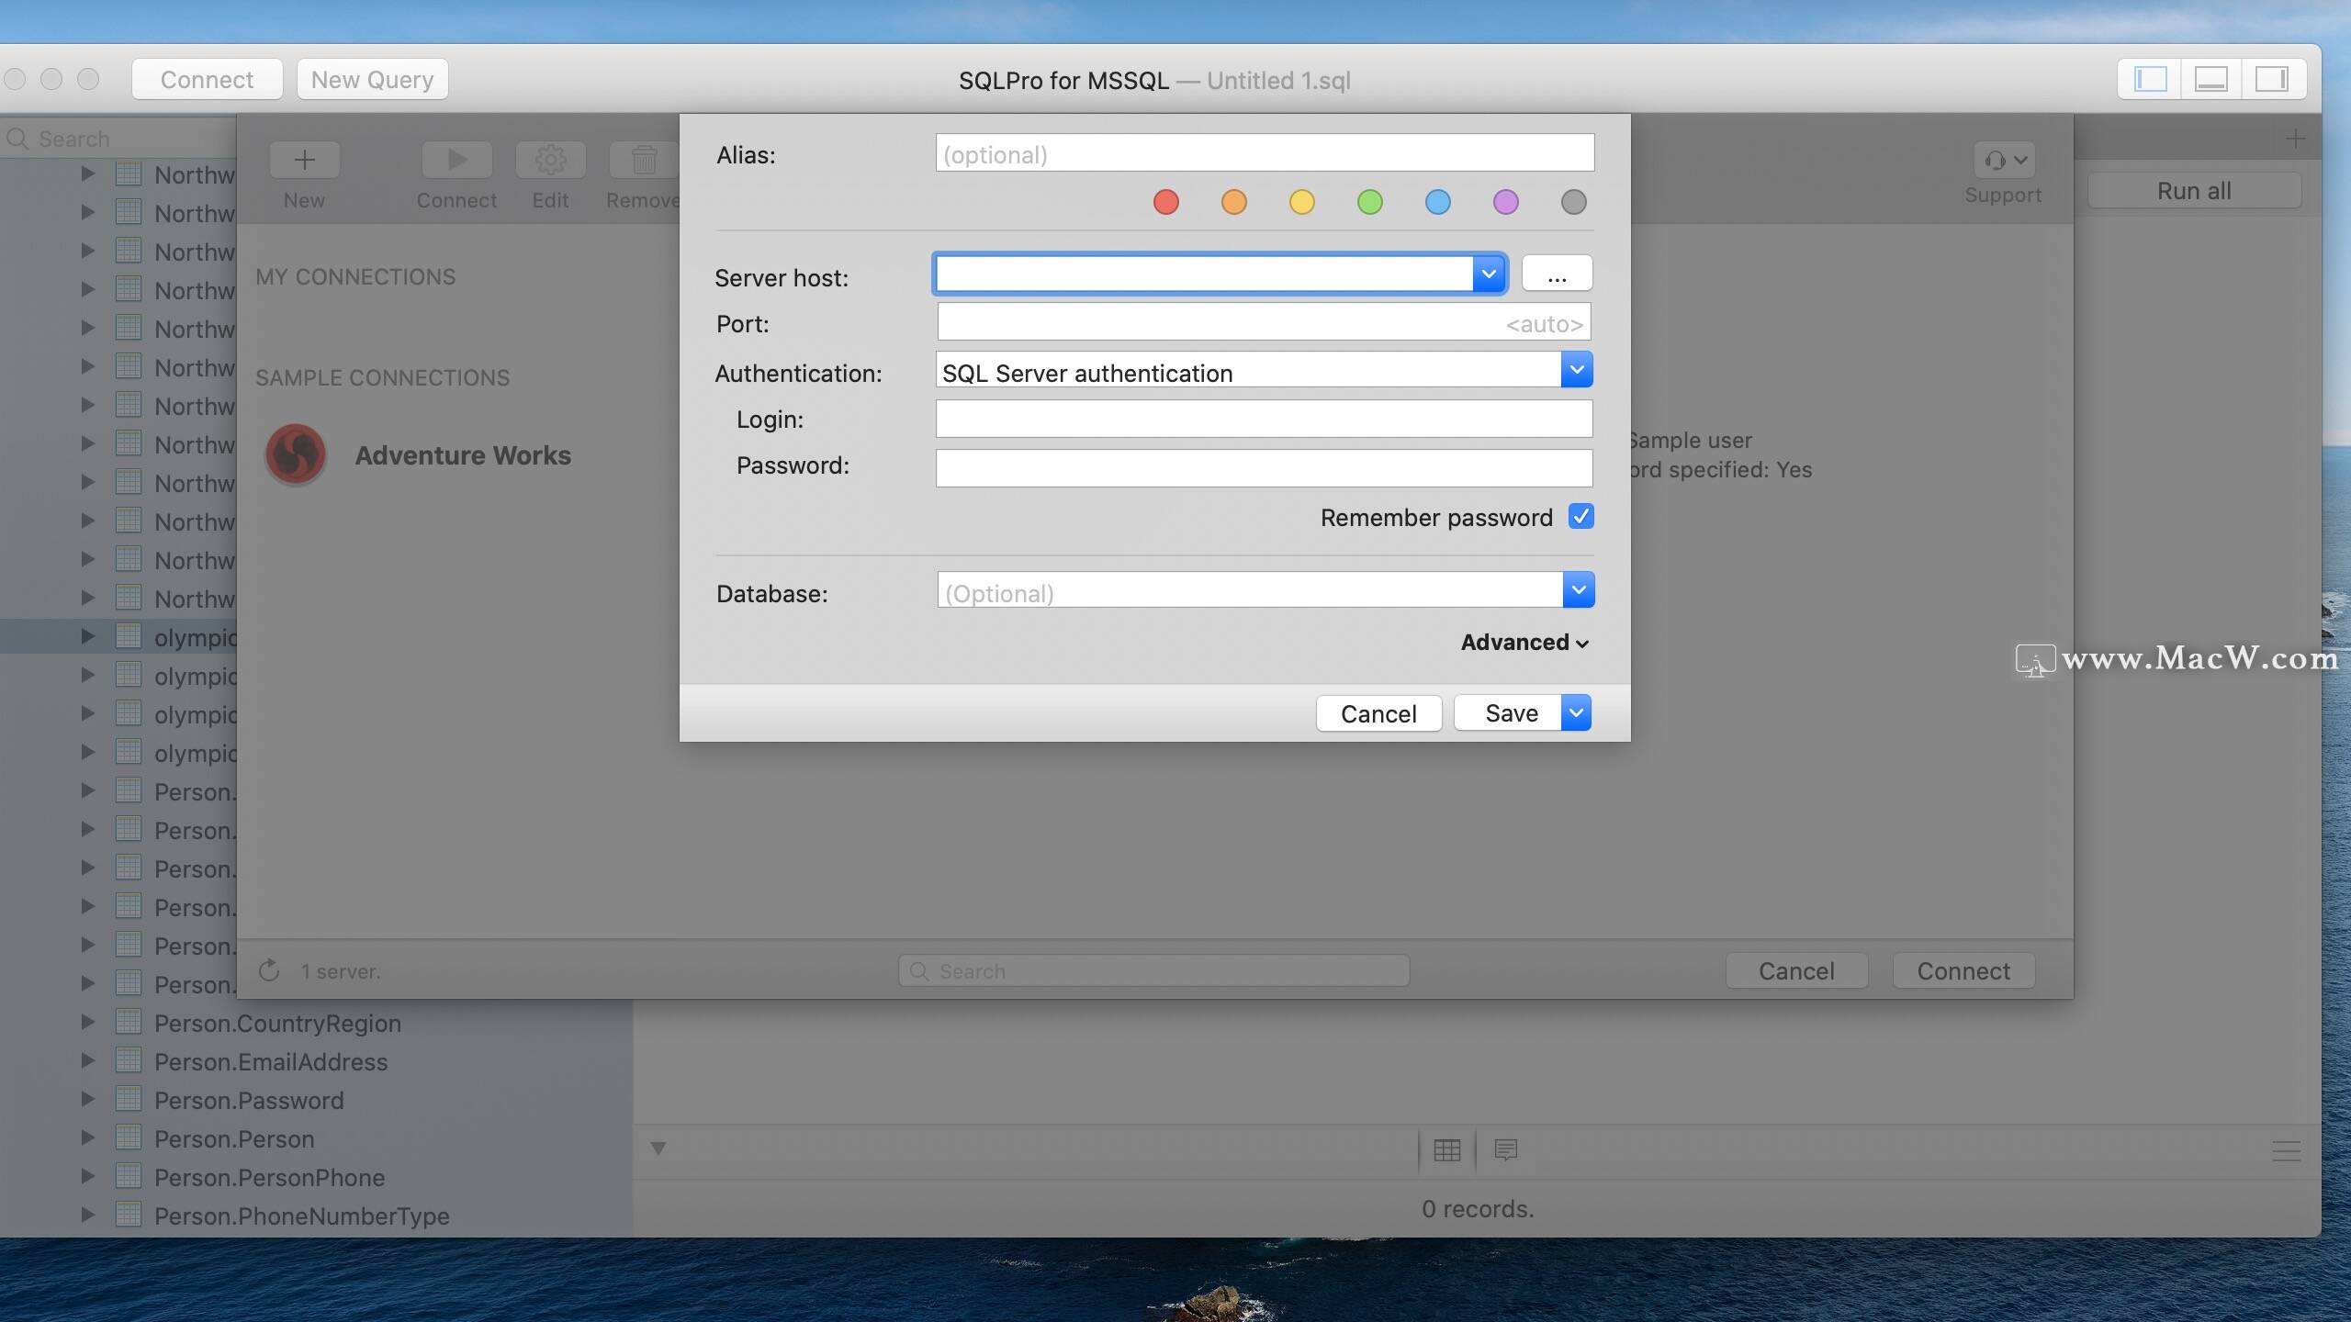Screen dimensions: 2351x1322
Task: Toggle the left sidebar layout icon
Action: point(2150,80)
